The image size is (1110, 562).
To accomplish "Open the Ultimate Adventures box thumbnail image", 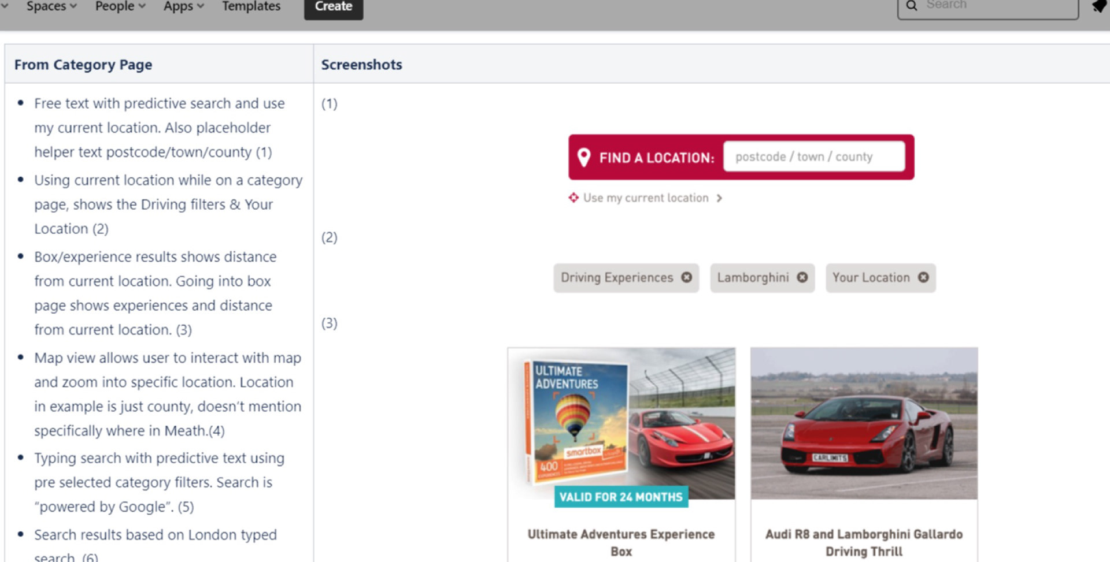I will pyautogui.click(x=621, y=424).
